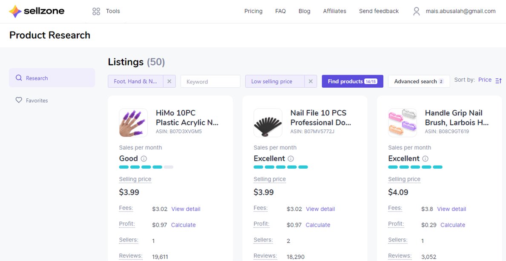This screenshot has width=506, height=261.
Task: Click Send feedback
Action: 379,11
